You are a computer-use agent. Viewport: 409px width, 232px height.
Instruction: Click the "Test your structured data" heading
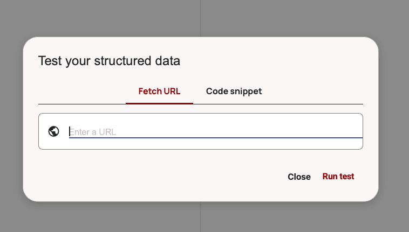coord(109,61)
